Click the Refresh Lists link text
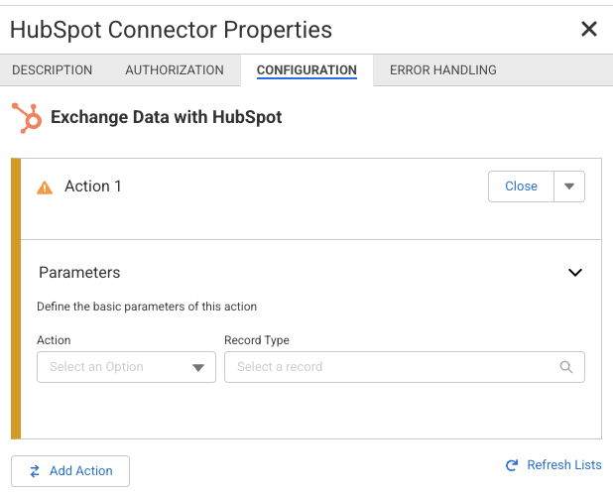613x496 pixels. (x=563, y=465)
